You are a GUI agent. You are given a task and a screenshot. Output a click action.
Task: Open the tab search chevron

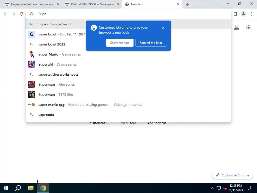click(x=216, y=4)
